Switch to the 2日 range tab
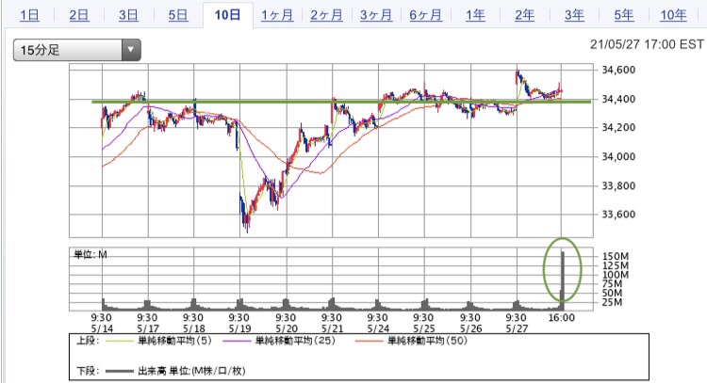The height and width of the screenshot is (383, 707). 79,15
